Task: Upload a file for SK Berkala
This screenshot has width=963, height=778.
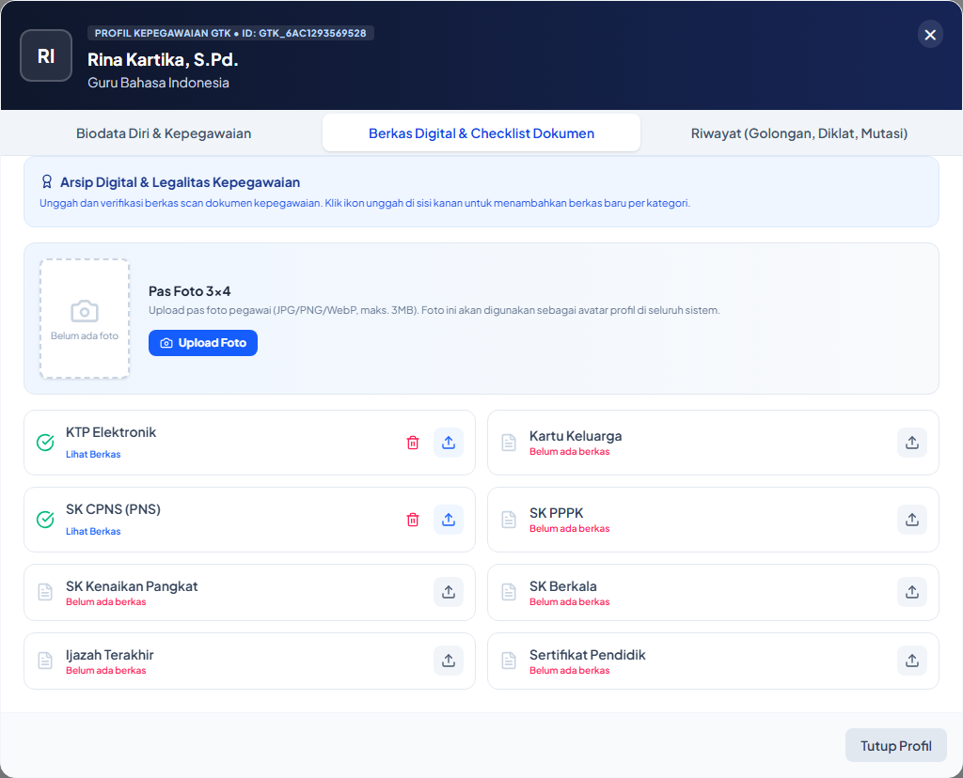Action: pyautogui.click(x=912, y=592)
